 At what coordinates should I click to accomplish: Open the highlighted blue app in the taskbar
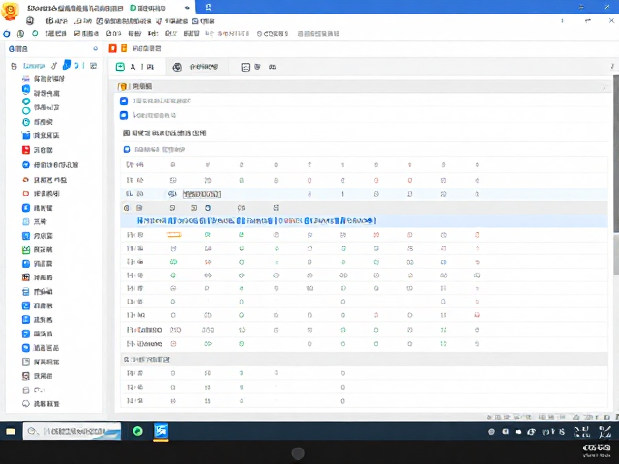tap(162, 431)
